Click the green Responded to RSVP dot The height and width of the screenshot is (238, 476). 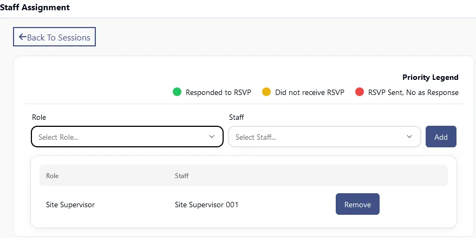coord(177,92)
